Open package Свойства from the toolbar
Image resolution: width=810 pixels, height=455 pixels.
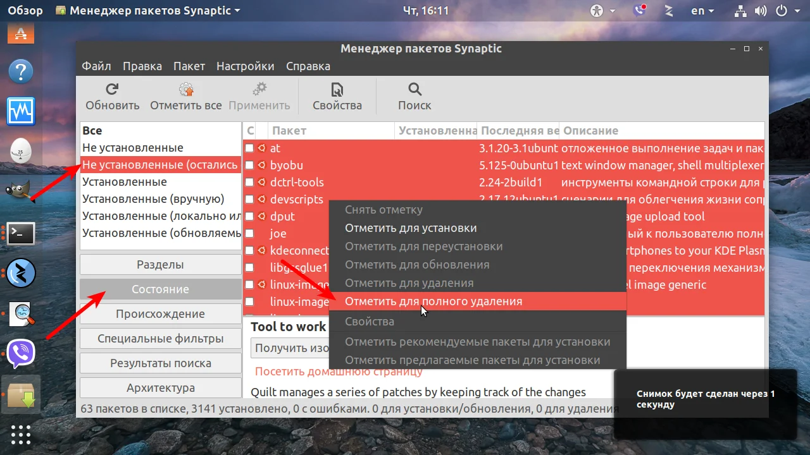point(337,97)
